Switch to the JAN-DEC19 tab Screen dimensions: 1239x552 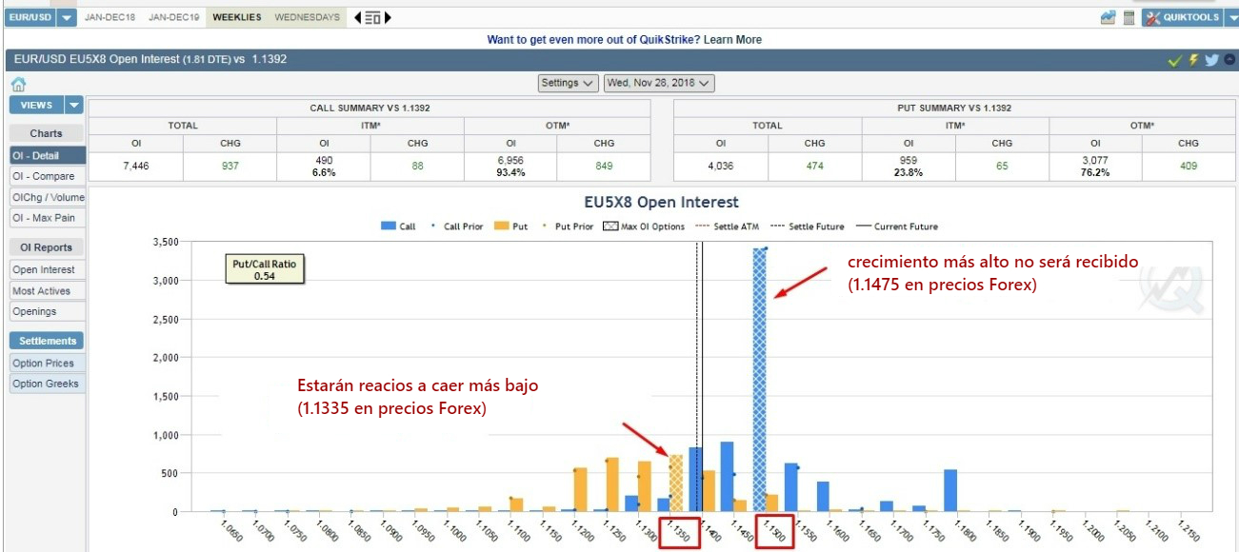(x=174, y=17)
